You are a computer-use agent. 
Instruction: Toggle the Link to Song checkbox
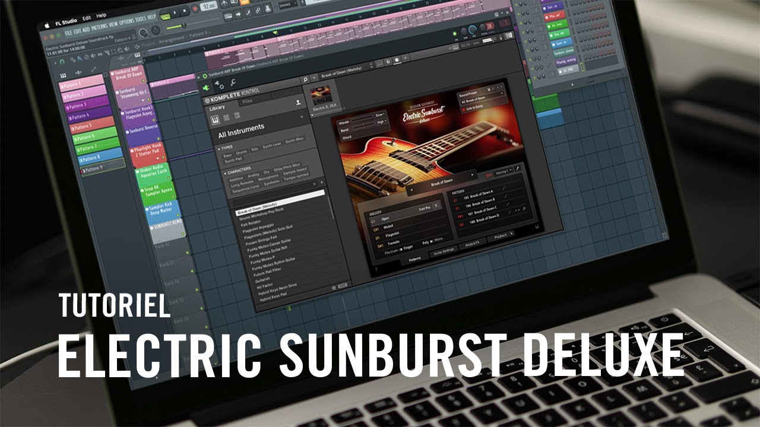tap(464, 109)
